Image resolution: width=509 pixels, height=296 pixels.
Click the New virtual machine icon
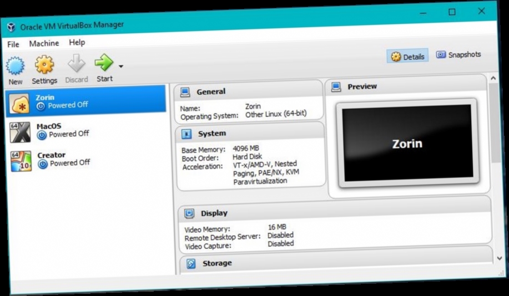click(x=15, y=66)
